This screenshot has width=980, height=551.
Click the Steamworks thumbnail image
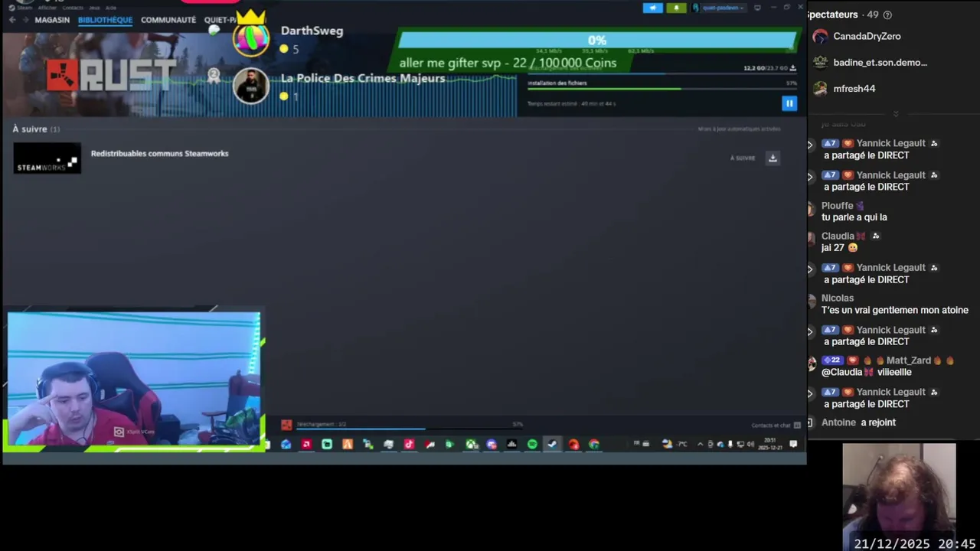[47, 158]
